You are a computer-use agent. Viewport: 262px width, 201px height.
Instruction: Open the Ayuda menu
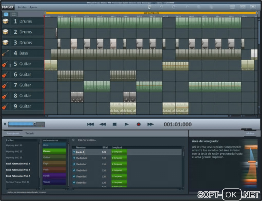click(33, 7)
